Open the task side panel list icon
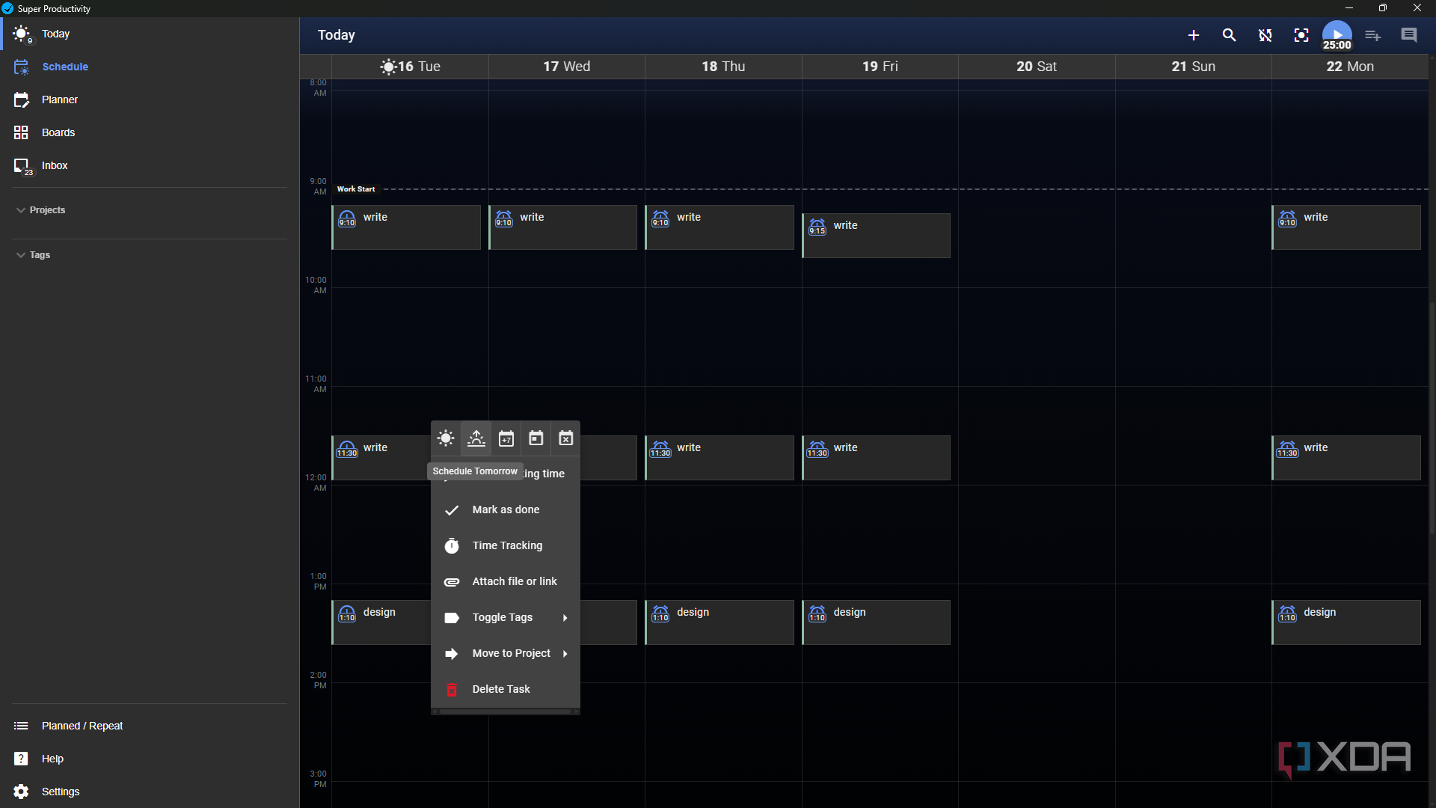Screen dimensions: 1436x808 [1373, 35]
